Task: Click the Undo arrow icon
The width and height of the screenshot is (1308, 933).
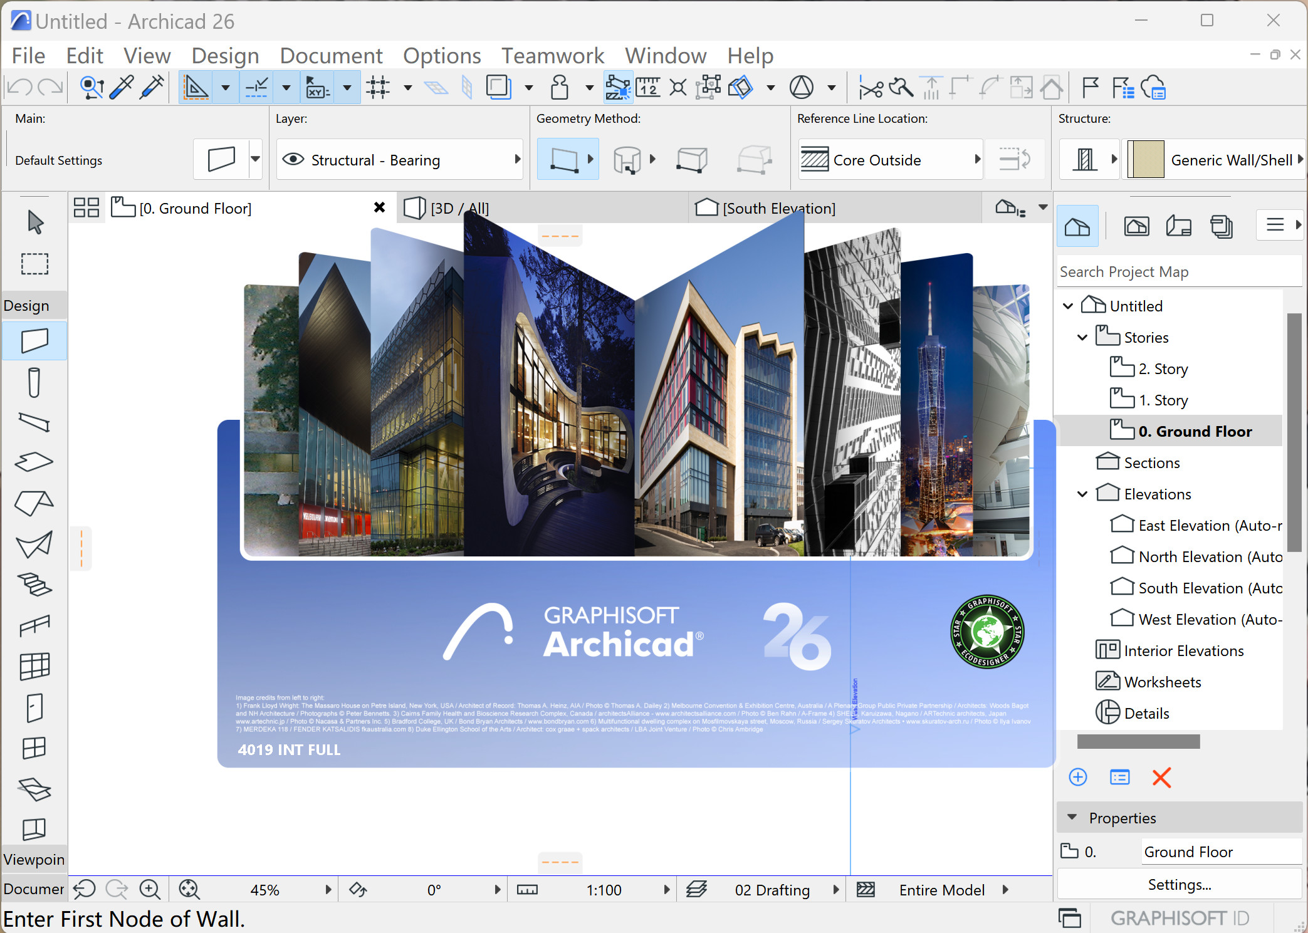Action: click(x=19, y=87)
